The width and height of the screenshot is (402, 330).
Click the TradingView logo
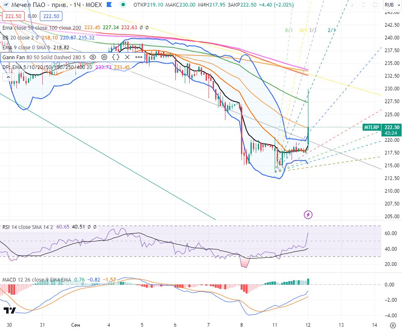[x=9, y=311]
